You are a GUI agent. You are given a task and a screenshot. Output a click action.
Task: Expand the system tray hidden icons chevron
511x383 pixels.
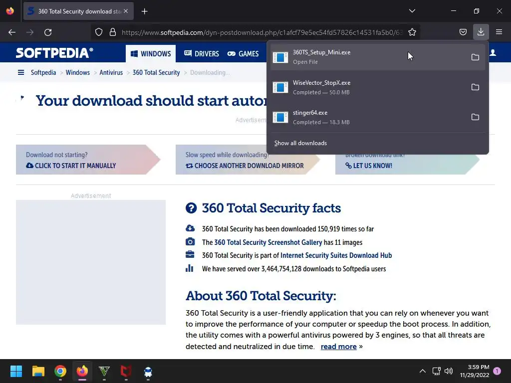coord(422,371)
